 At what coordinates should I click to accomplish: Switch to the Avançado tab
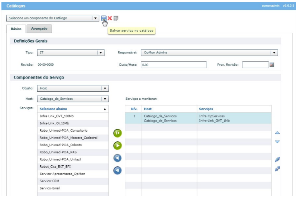[39, 28]
